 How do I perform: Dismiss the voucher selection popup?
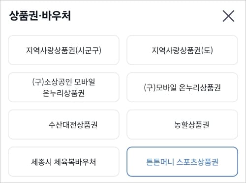(x=228, y=16)
